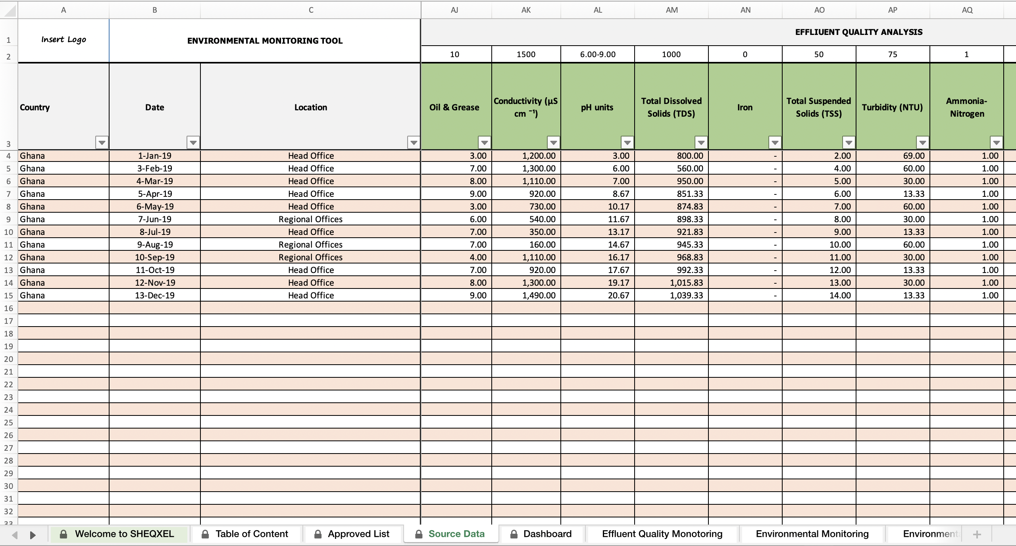1016x546 pixels.
Task: Open the Ammonia-Nitrogen filter dropdown
Action: (x=997, y=142)
